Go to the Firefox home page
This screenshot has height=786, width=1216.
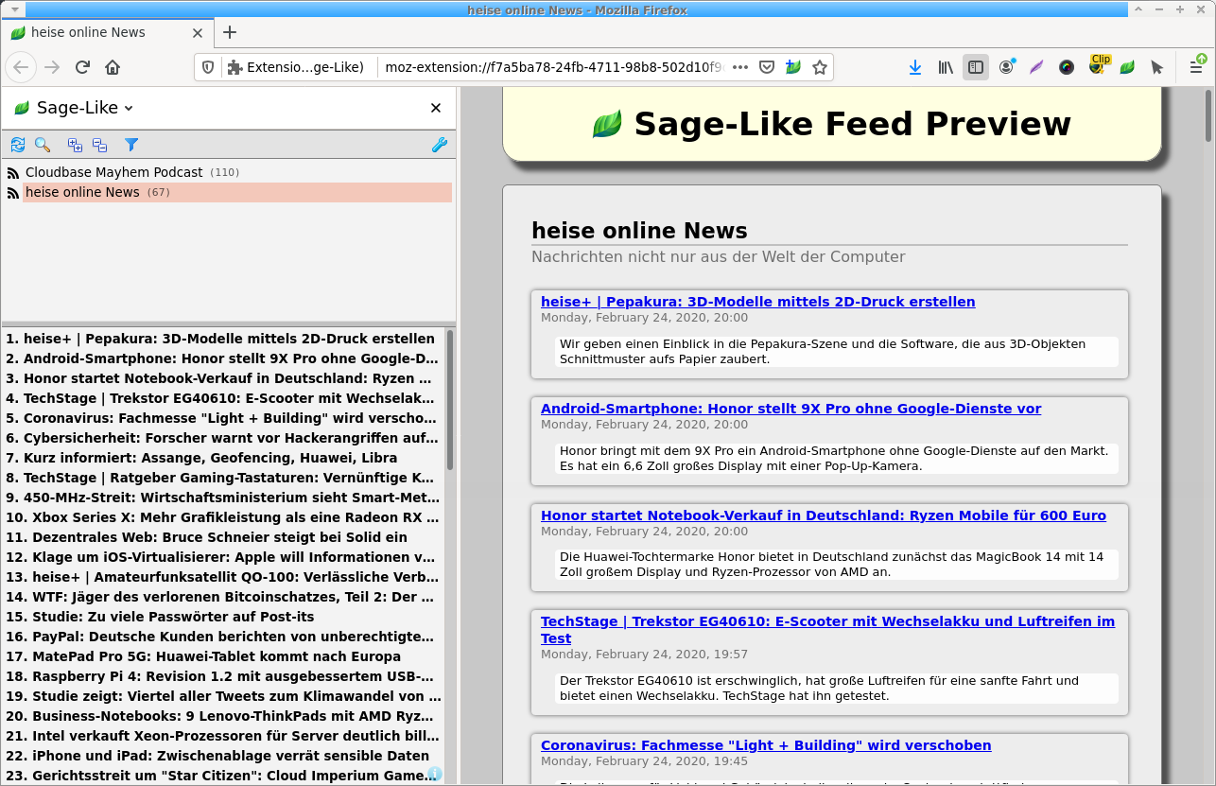tap(113, 67)
